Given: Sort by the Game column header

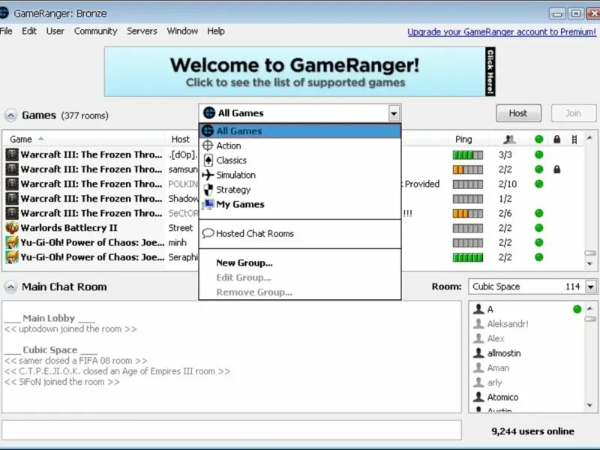Looking at the screenshot, I should [x=84, y=139].
